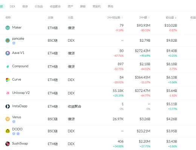196x150 pixels.
Task: Click ETH链 chain label in Maker row
Action: coord(53,28)
